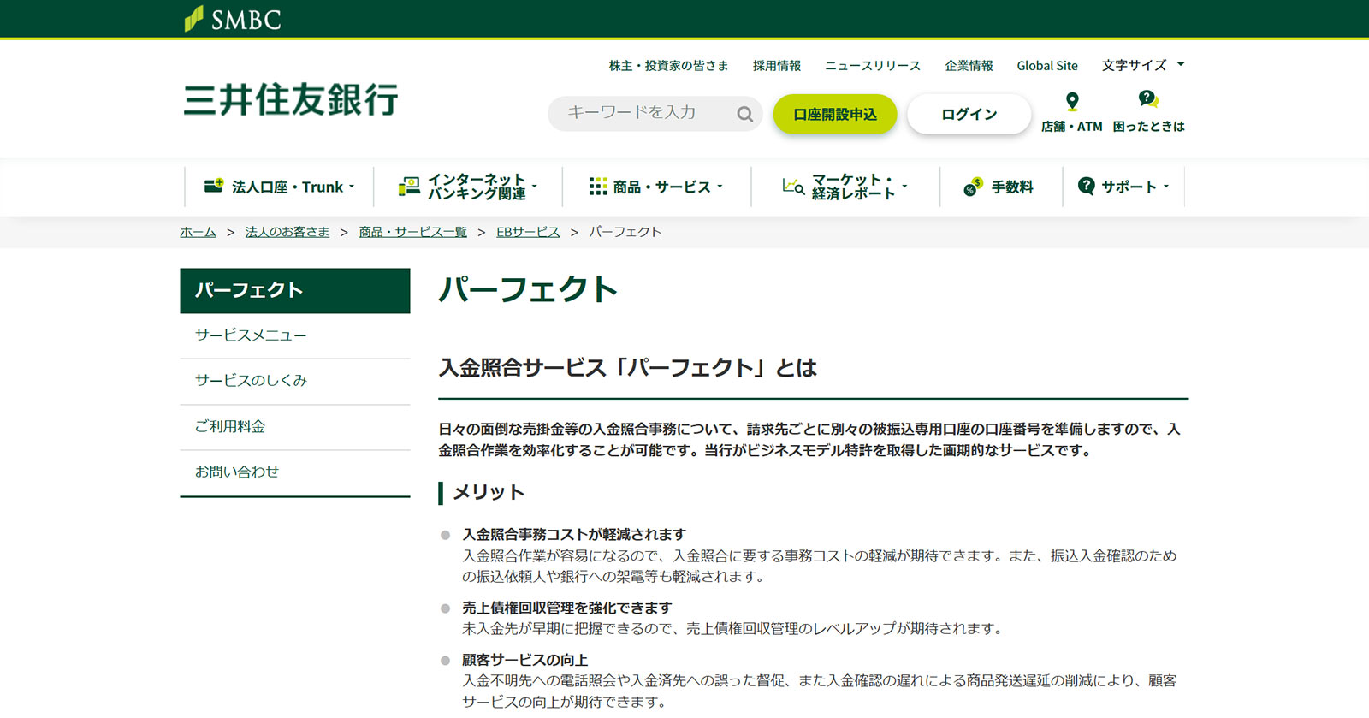
Task: Expand the サポート menu
Action: tap(1123, 187)
